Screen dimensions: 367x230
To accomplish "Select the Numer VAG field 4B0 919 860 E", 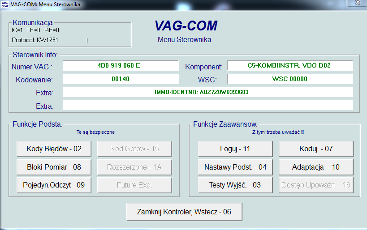I will pos(121,65).
